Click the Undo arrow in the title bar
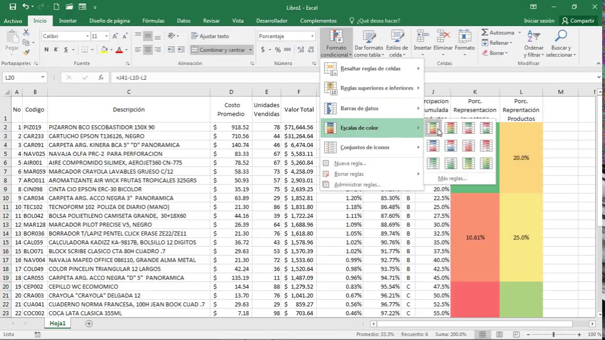605x340 pixels. click(x=26, y=7)
